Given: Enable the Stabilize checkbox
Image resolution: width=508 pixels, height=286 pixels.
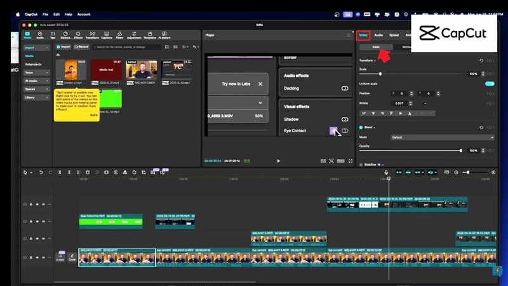Looking at the screenshot, I should pyautogui.click(x=361, y=165).
